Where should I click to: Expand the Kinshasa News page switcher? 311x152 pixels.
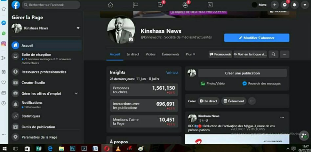click(78, 28)
